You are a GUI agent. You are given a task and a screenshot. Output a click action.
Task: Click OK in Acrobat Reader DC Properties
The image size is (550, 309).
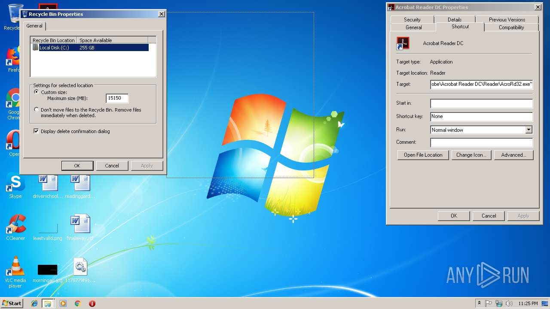tap(454, 216)
